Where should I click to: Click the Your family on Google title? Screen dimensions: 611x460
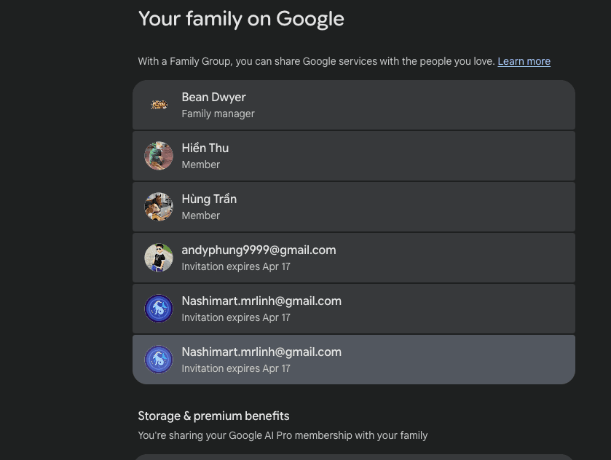click(x=241, y=19)
